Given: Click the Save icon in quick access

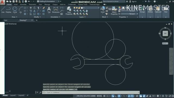Looking at the screenshot, I should click(14, 1).
